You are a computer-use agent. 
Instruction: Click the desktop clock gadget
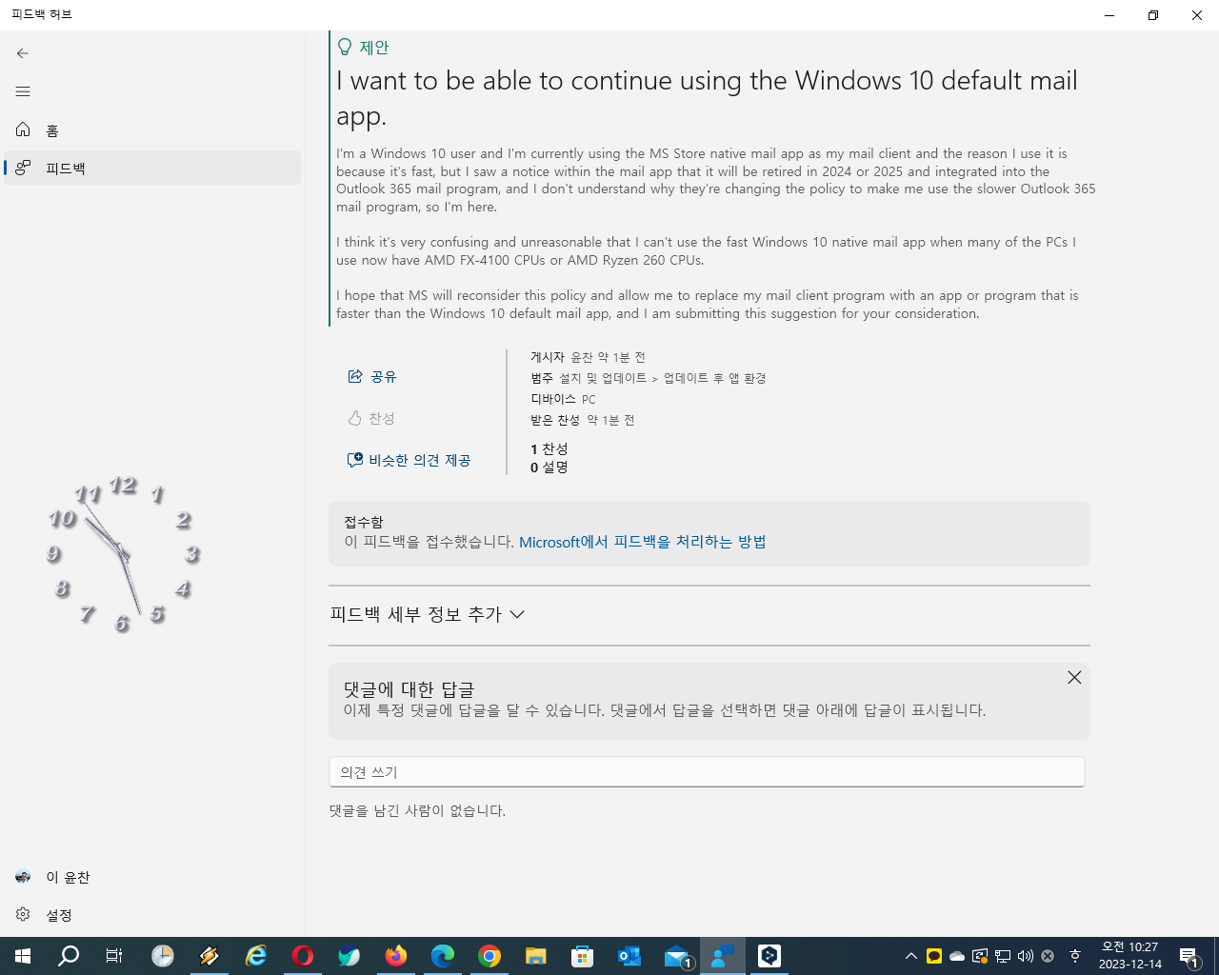click(124, 554)
